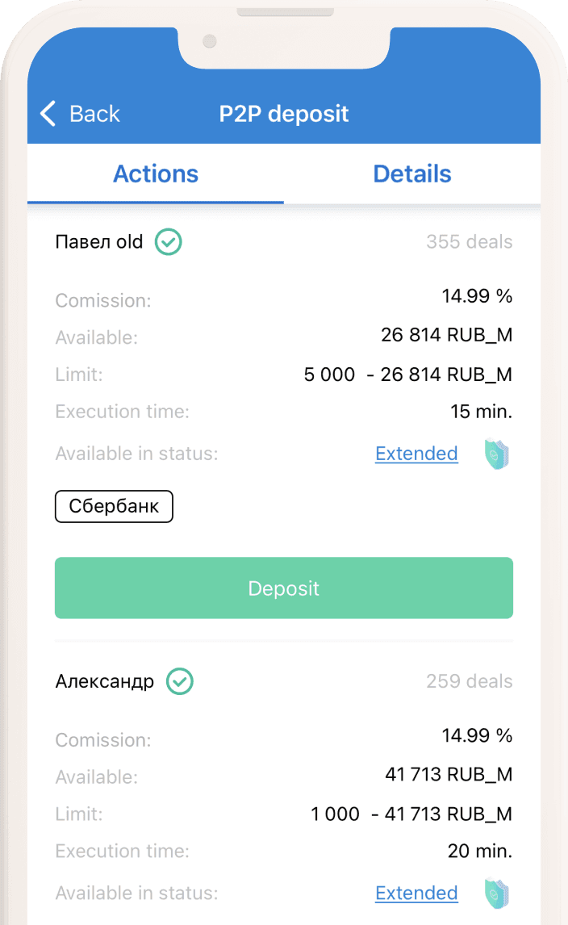Go Back using the Back label

[x=94, y=114]
